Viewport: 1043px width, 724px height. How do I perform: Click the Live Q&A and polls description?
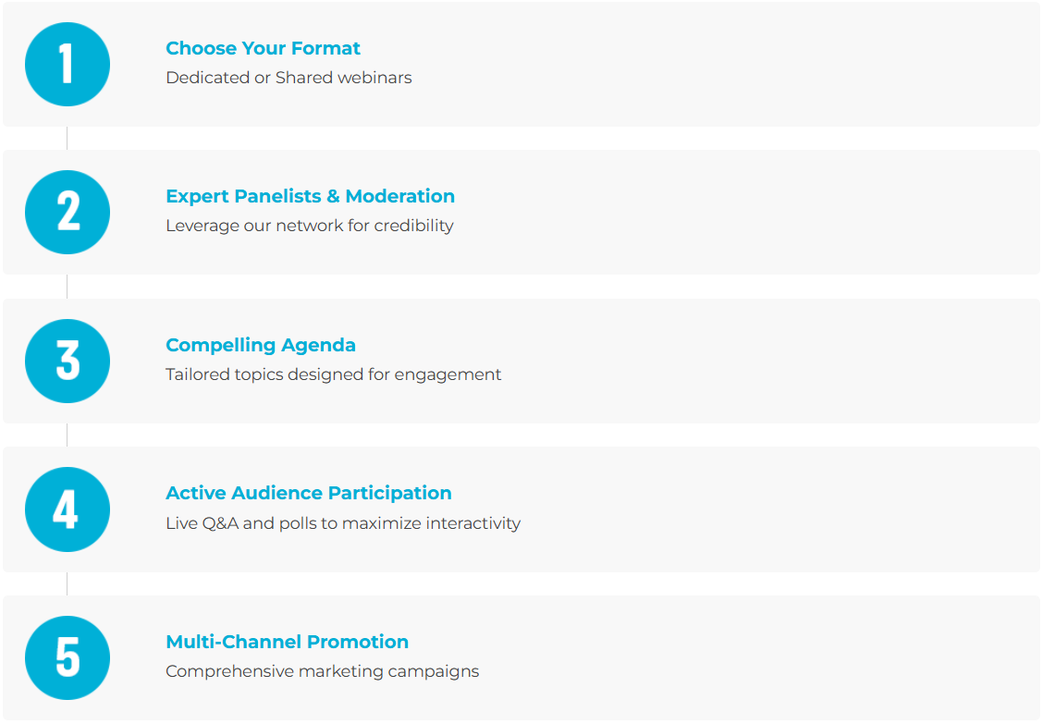tap(343, 523)
